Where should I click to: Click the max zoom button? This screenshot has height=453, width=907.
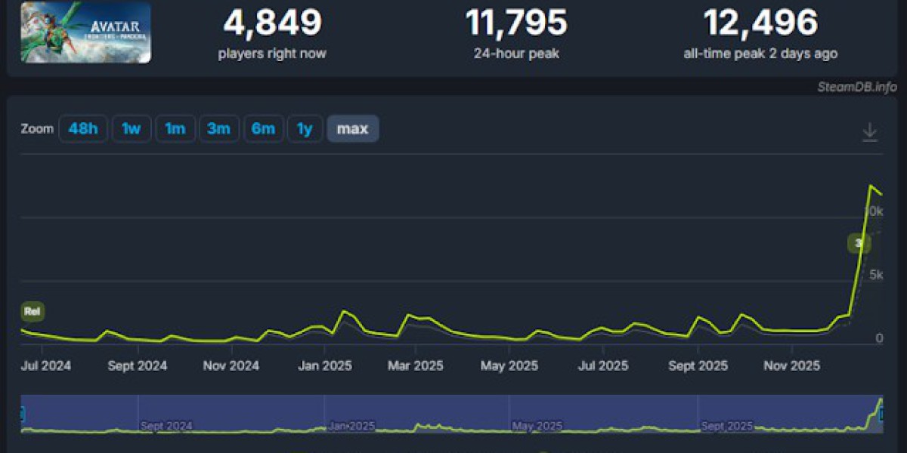[x=352, y=129]
